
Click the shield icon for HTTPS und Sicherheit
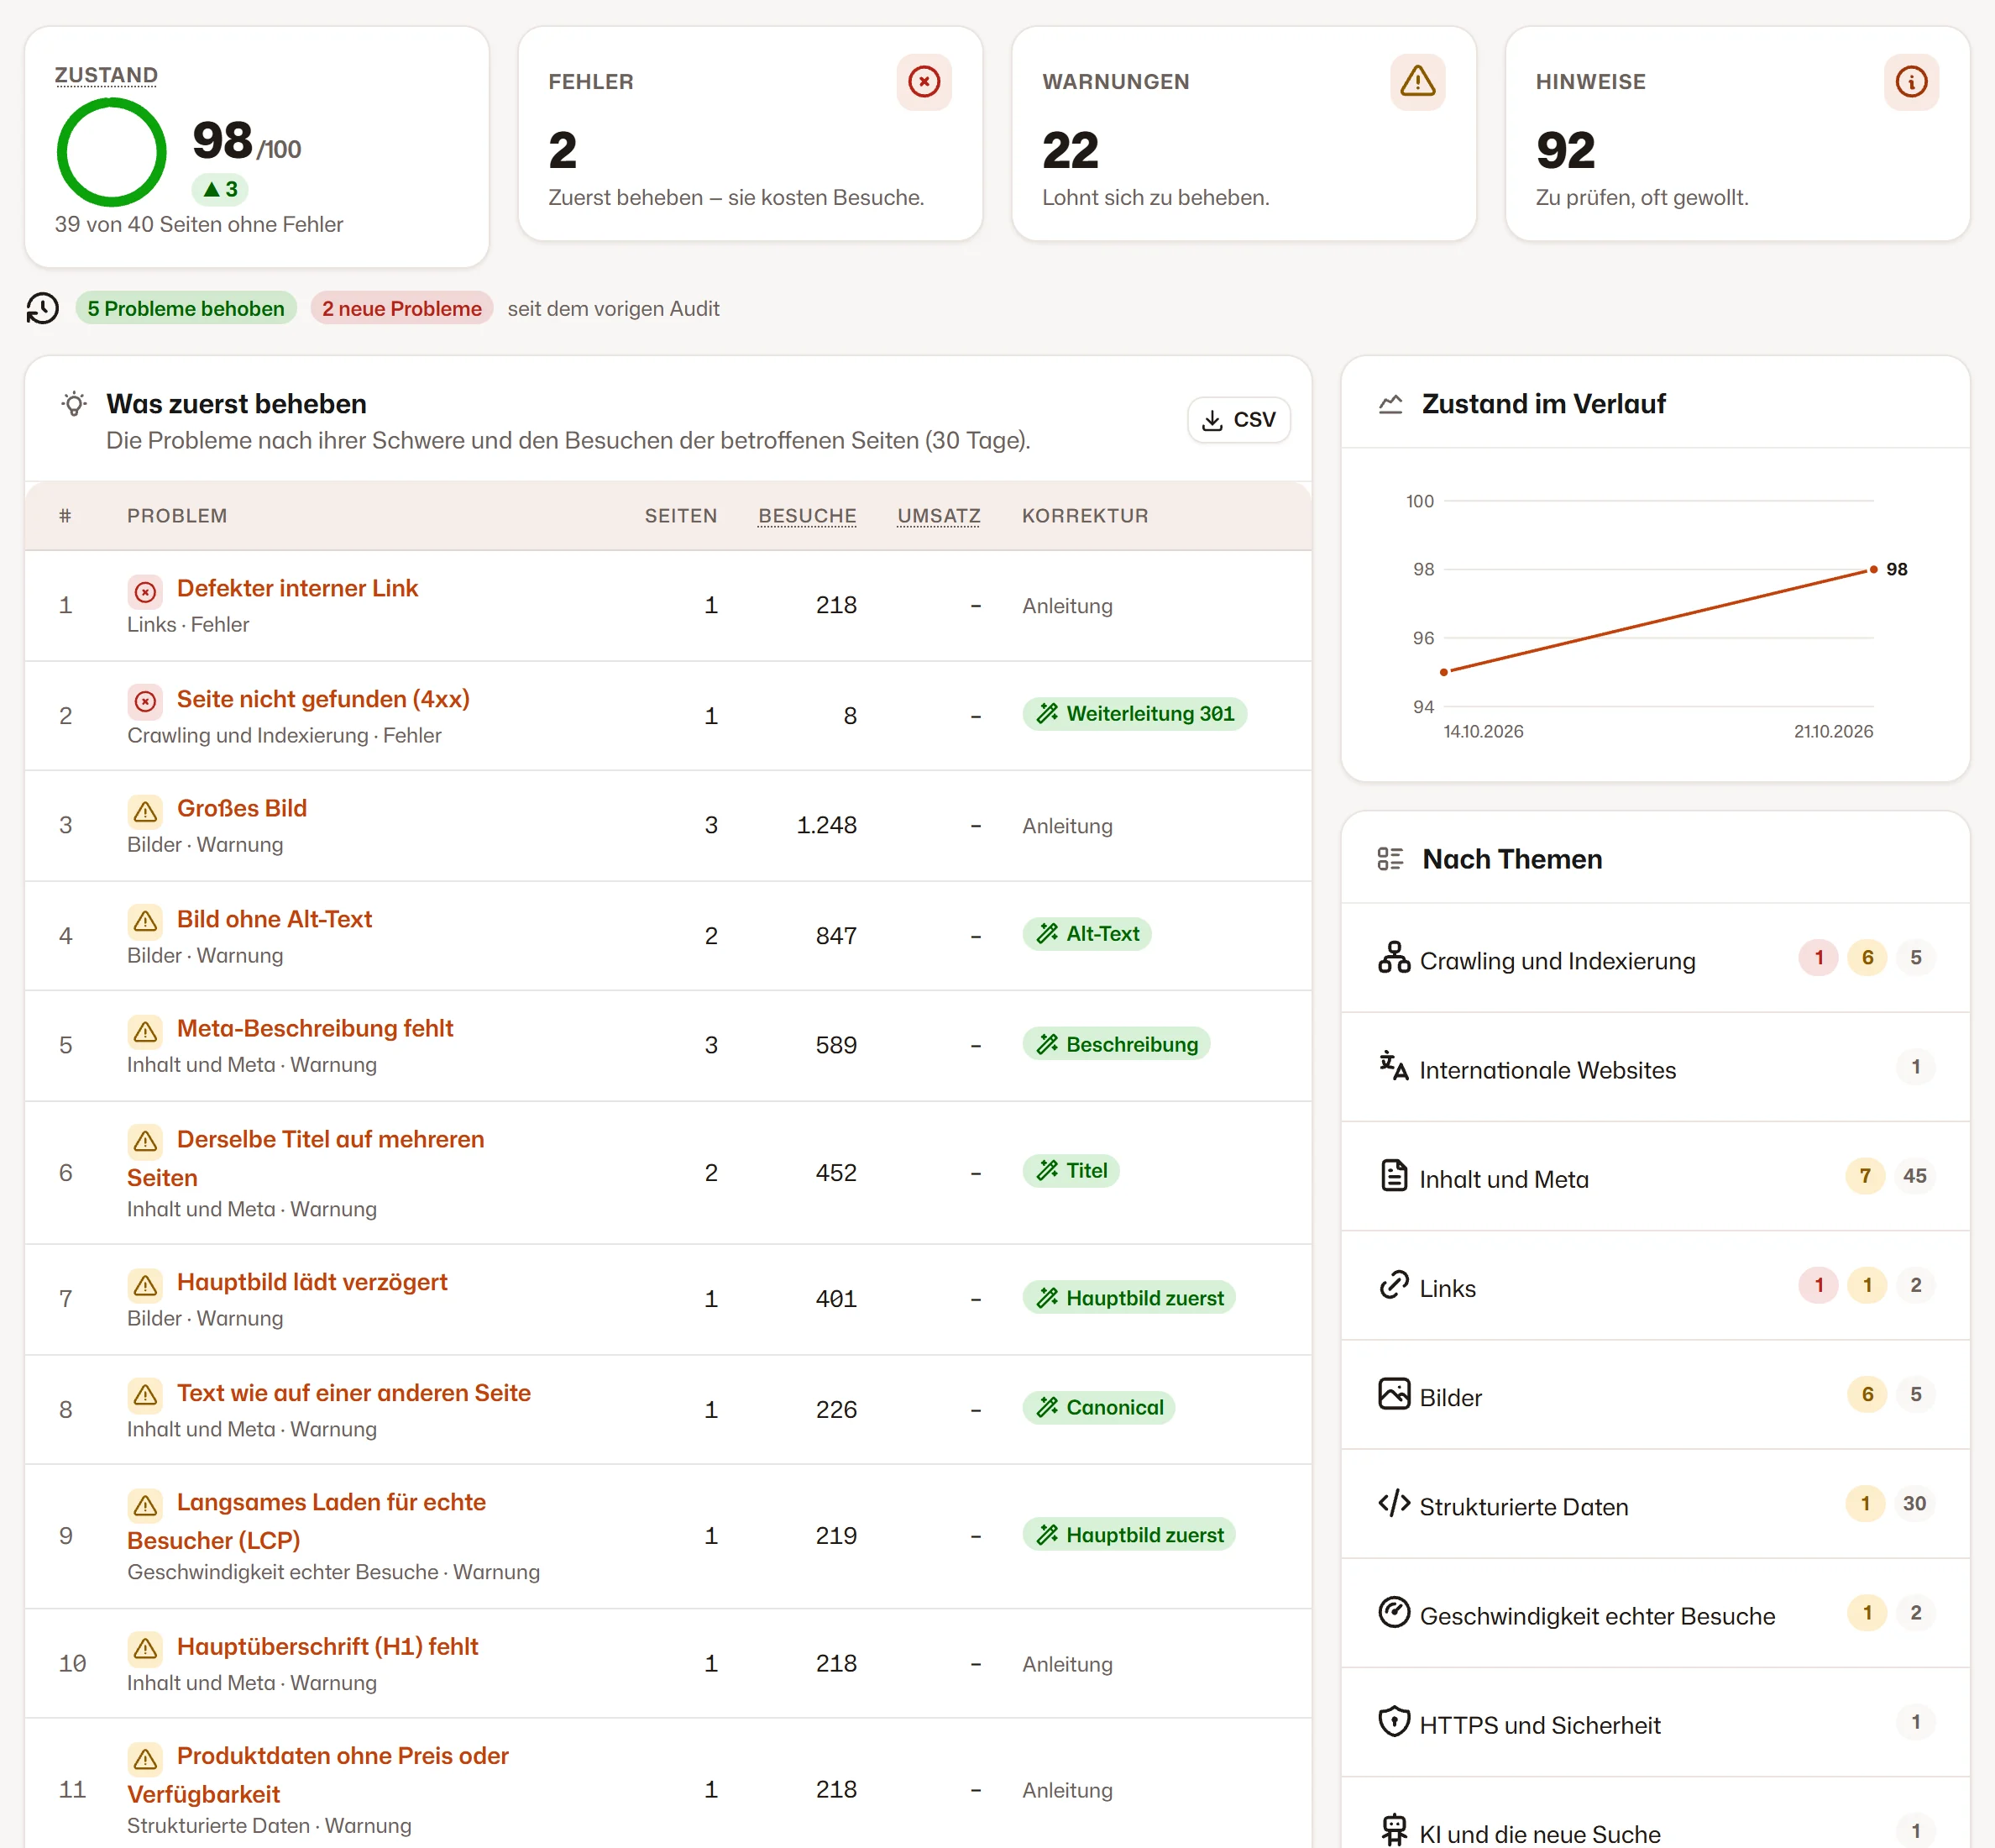[1393, 1721]
